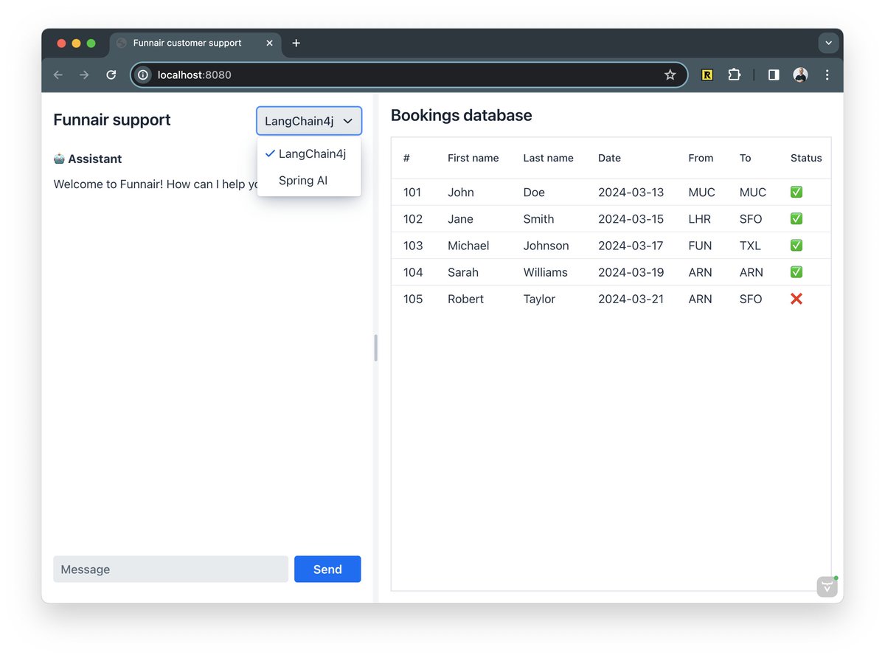Click last name Johnson
The width and height of the screenshot is (885, 658).
546,245
